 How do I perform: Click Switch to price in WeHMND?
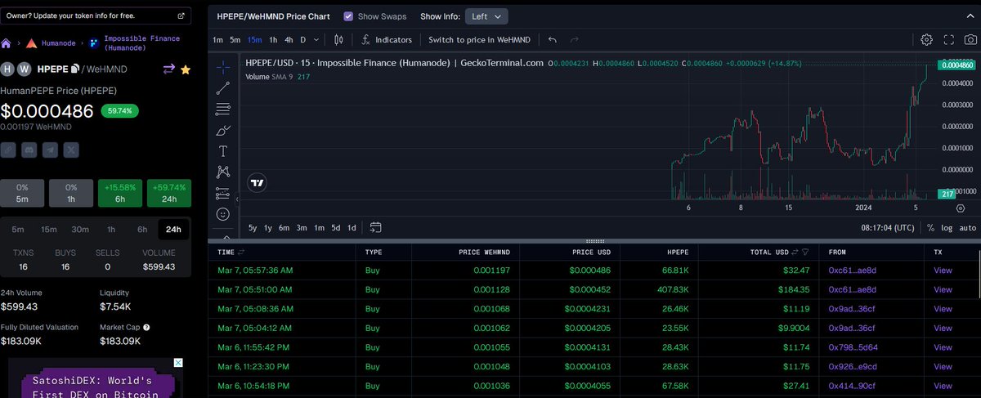[480, 39]
